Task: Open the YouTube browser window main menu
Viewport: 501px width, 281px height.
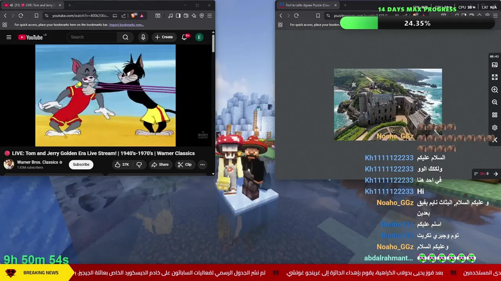Action: 209,16
